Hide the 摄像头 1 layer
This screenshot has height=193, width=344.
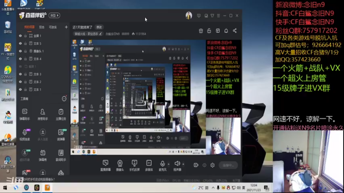[20, 51]
